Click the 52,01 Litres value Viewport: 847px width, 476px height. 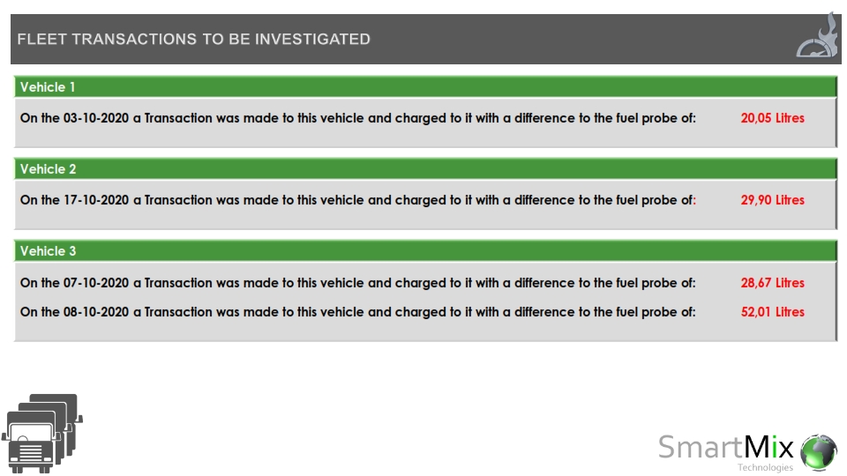coord(772,312)
